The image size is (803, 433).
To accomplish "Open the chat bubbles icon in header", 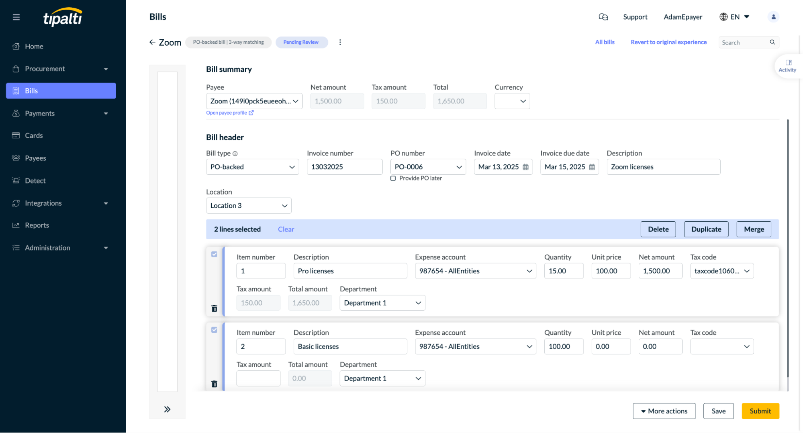I will tap(603, 17).
